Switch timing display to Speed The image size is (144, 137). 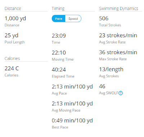tap(73, 19)
